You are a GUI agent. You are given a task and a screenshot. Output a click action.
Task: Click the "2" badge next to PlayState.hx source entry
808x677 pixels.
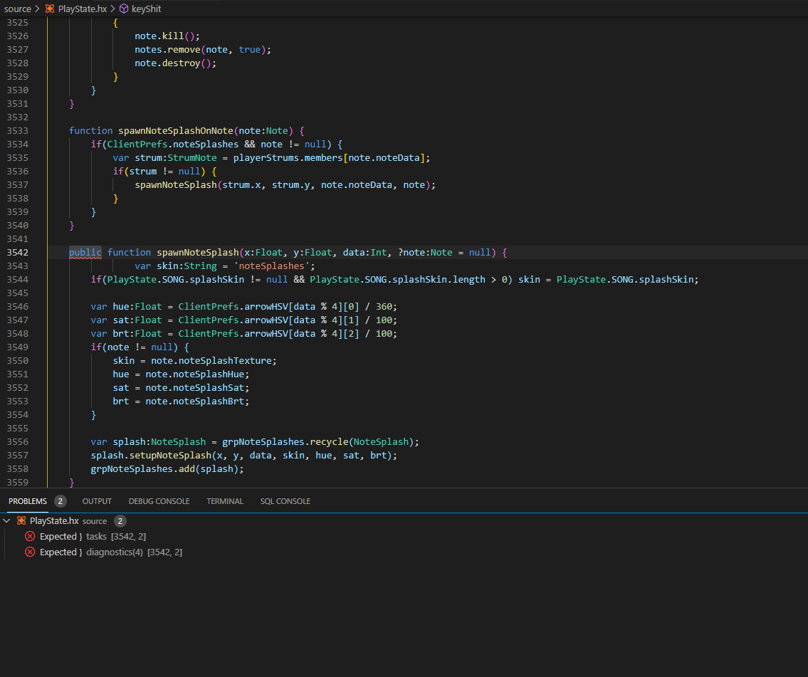pyautogui.click(x=119, y=520)
